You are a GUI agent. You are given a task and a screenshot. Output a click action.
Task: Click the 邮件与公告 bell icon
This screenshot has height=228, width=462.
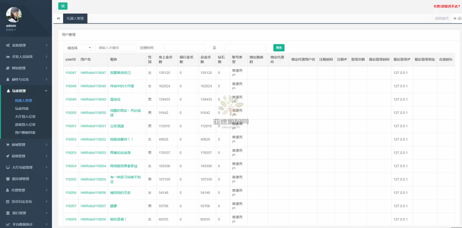pos(8,79)
